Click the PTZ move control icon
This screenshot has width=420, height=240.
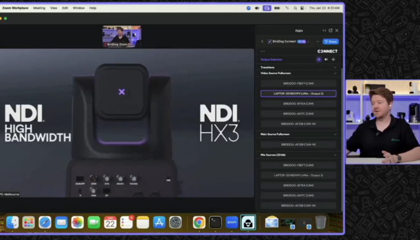tap(333, 59)
